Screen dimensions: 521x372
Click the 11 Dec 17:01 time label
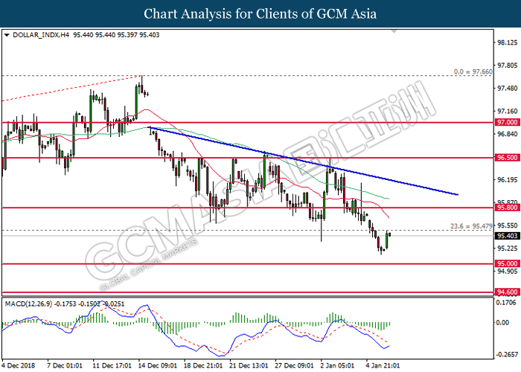click(x=112, y=365)
